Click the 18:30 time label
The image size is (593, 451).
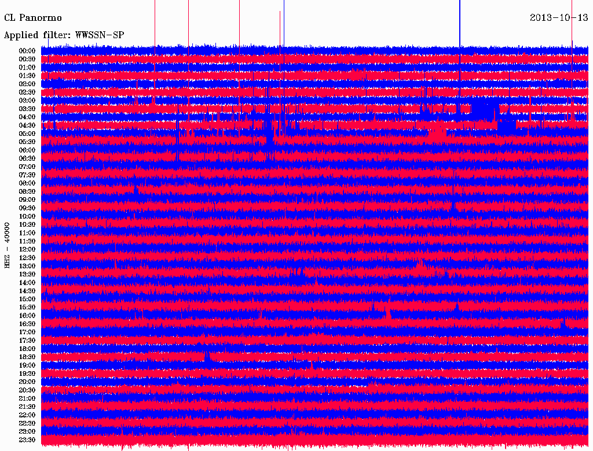27,357
